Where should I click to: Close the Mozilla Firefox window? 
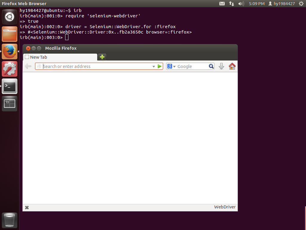pyautogui.click(x=28, y=48)
